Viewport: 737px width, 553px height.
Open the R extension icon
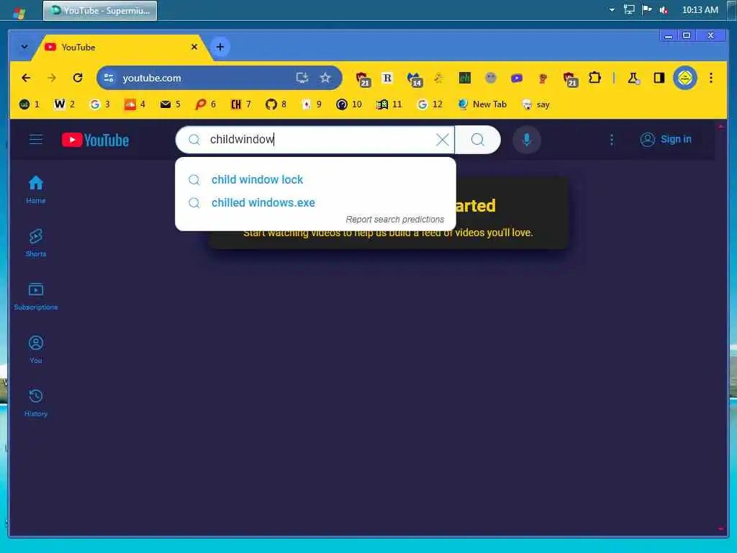coord(387,78)
